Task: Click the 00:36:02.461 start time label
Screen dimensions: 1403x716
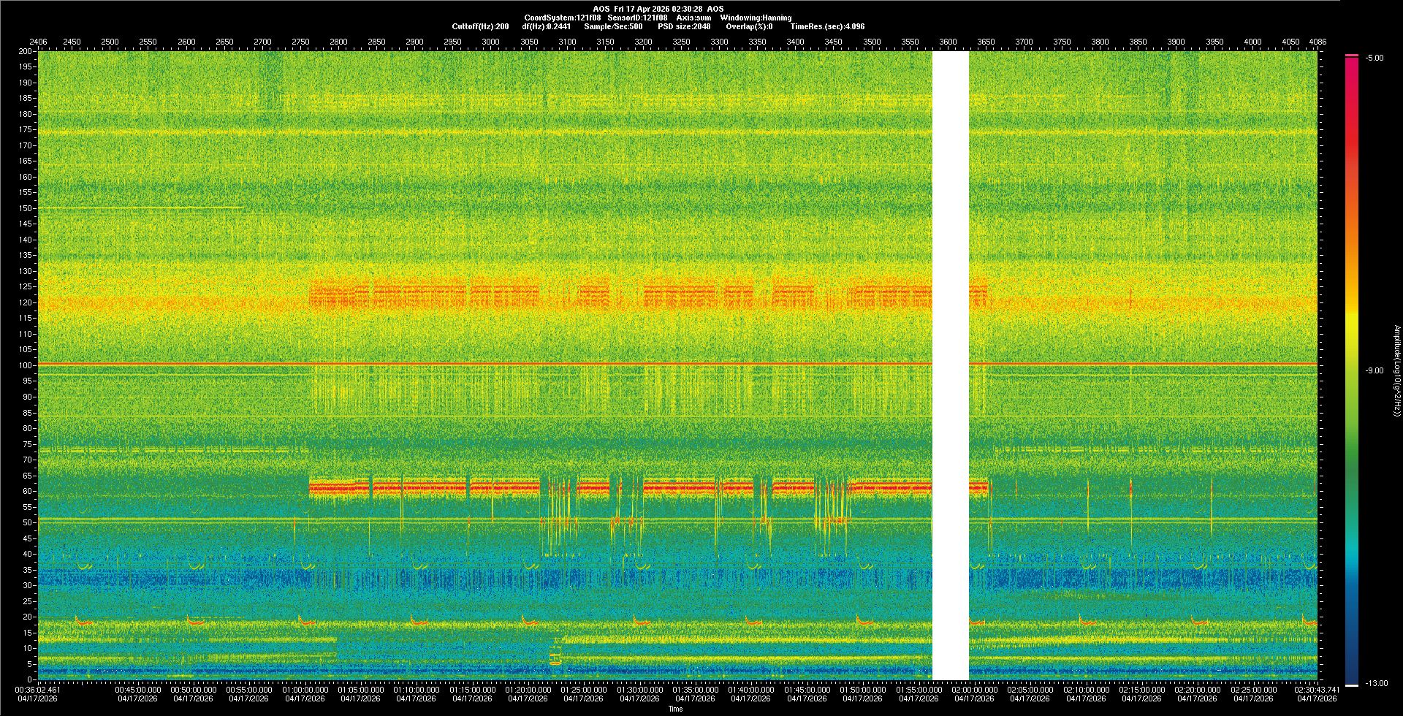Action: (38, 690)
